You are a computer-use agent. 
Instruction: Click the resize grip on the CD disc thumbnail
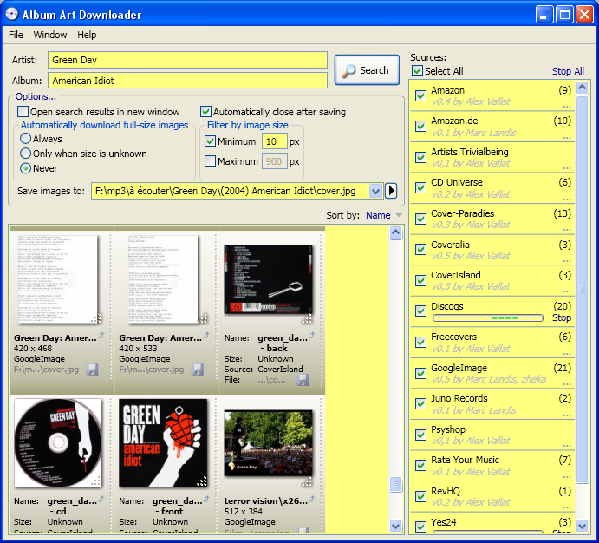[x=96, y=481]
